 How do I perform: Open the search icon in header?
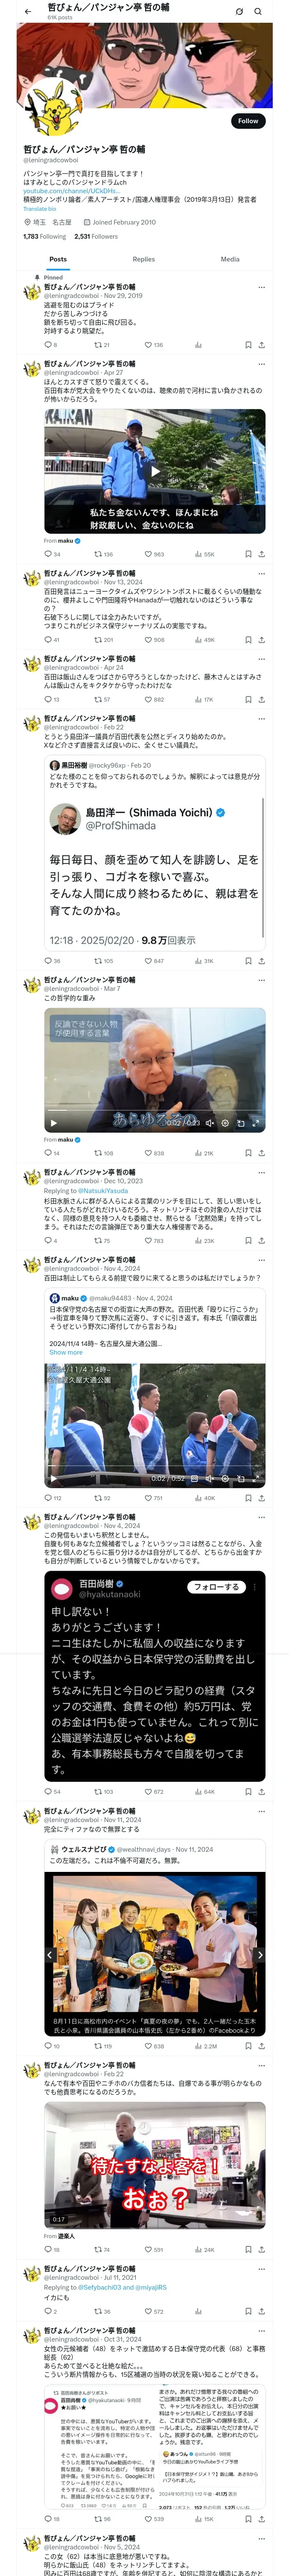(x=258, y=11)
